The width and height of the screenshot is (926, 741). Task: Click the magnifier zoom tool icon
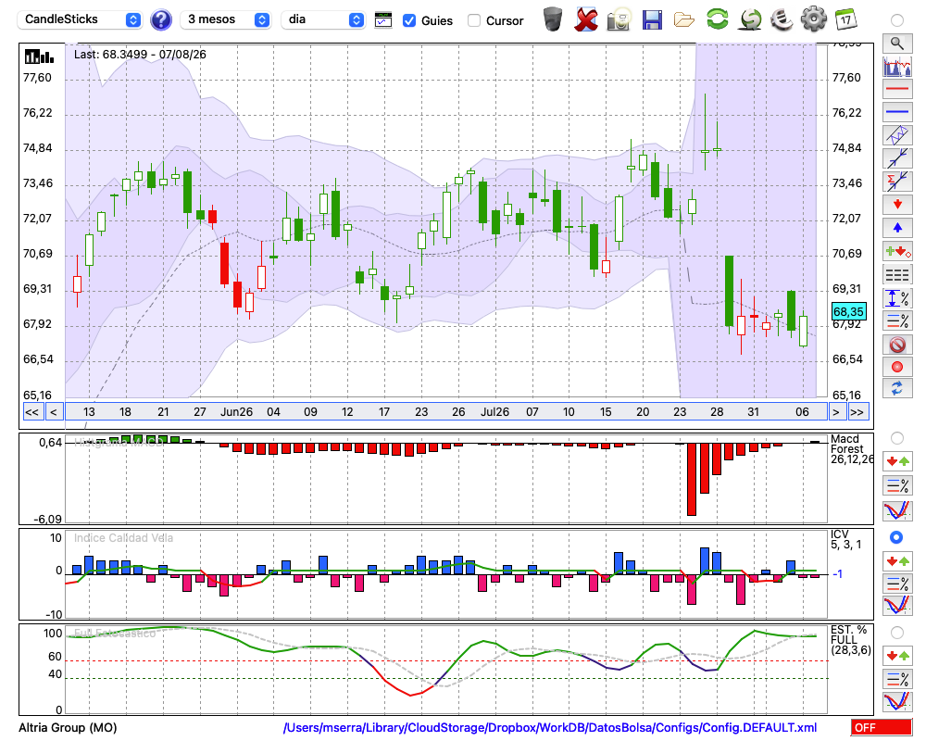tap(897, 44)
